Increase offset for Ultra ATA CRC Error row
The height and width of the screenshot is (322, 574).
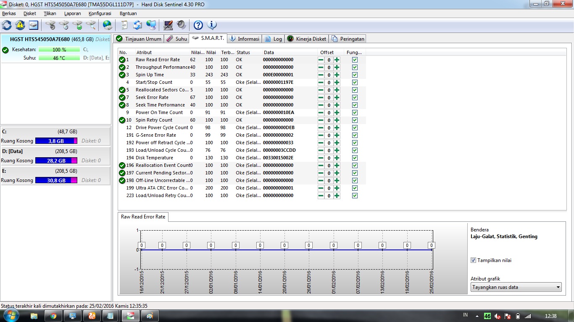click(x=337, y=188)
